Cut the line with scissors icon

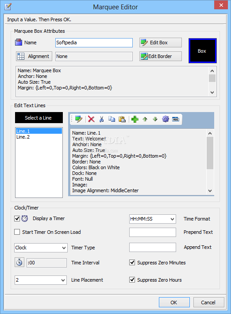101,119
